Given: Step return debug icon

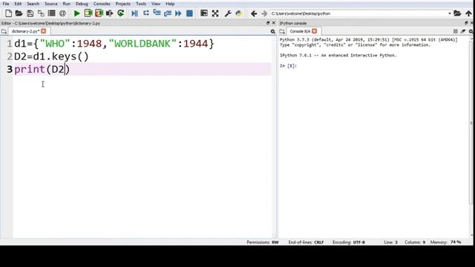Looking at the screenshot, I should click(x=168, y=13).
